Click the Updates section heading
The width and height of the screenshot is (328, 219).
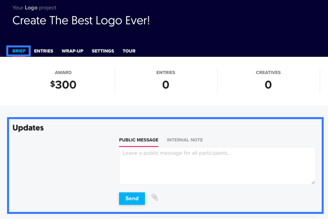click(28, 127)
